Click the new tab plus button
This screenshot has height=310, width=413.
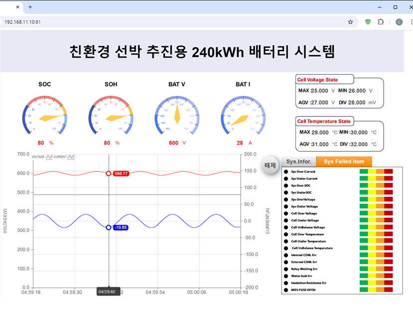(x=30, y=7)
